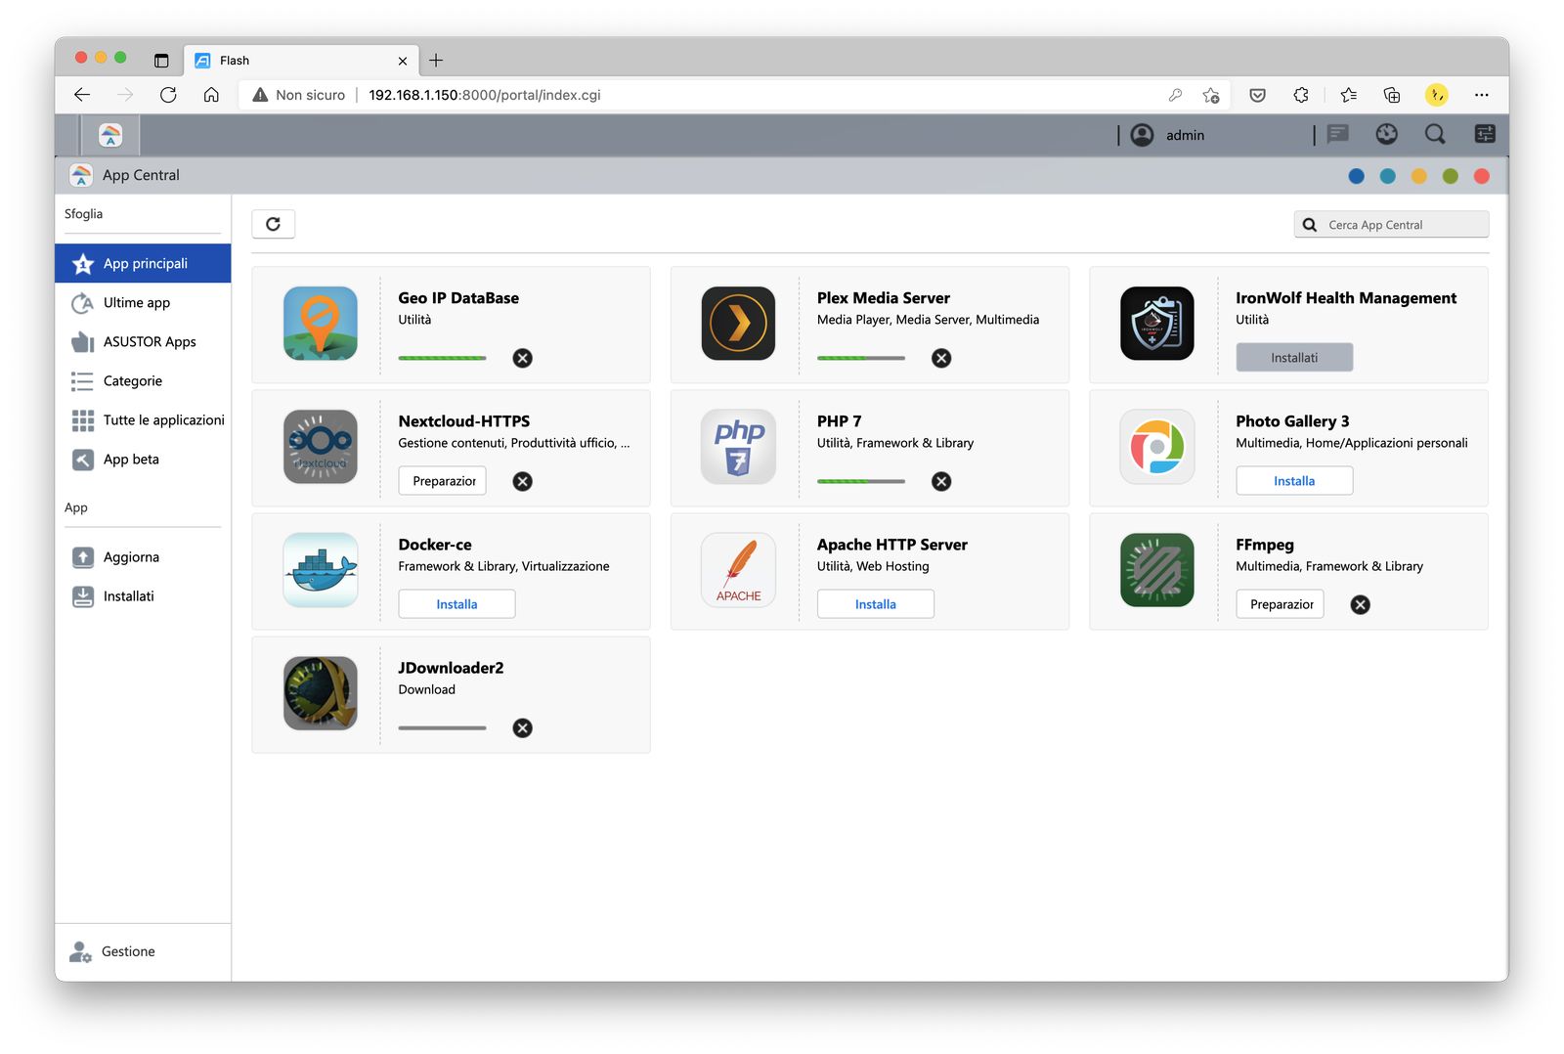Click Preparazione button for Nextcloud-HTTPS
The image size is (1564, 1054).
coord(443,481)
